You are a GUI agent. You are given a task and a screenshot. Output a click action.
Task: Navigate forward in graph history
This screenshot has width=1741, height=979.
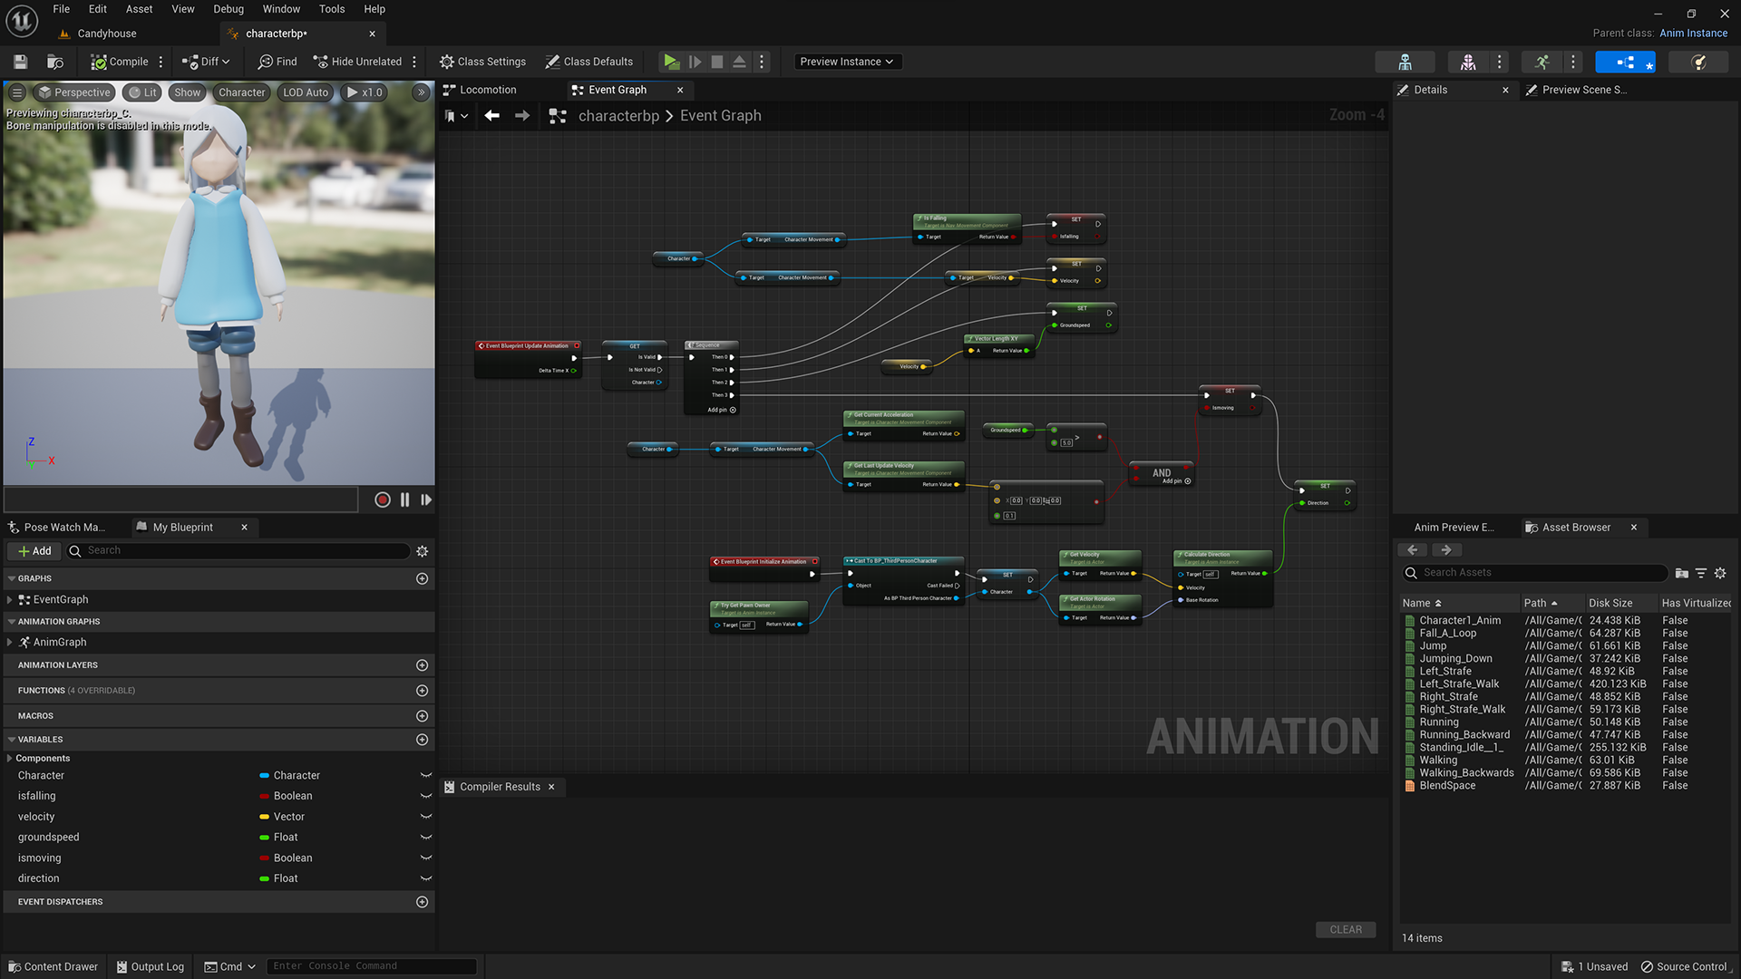[x=522, y=116]
